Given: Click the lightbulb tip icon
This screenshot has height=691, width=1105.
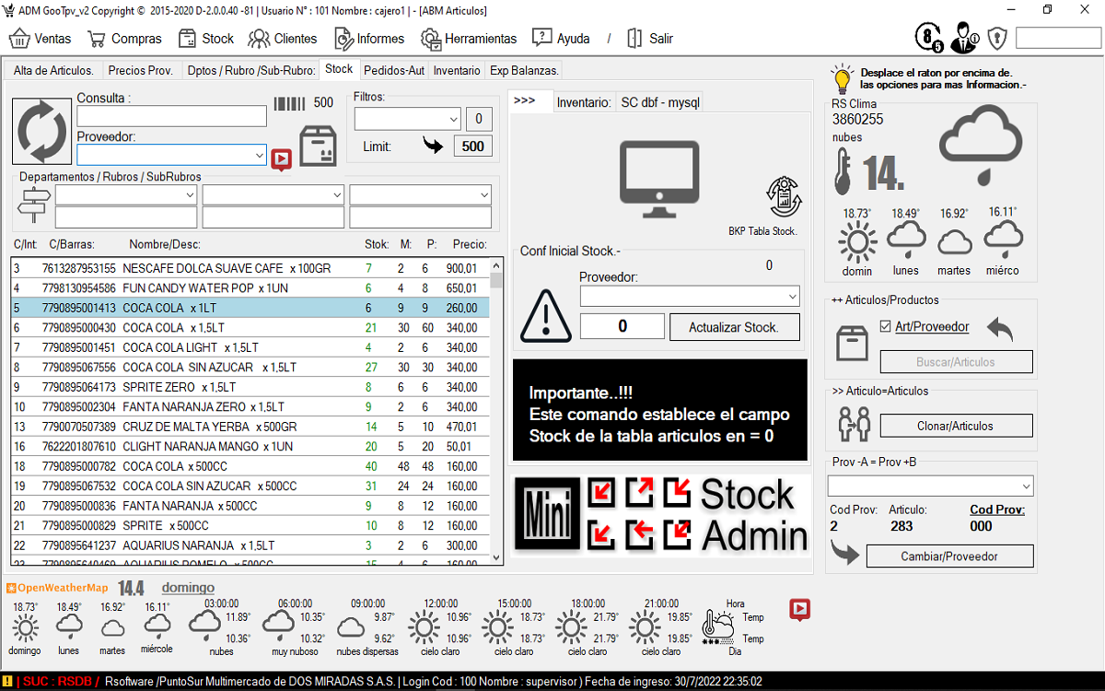Looking at the screenshot, I should coord(842,79).
